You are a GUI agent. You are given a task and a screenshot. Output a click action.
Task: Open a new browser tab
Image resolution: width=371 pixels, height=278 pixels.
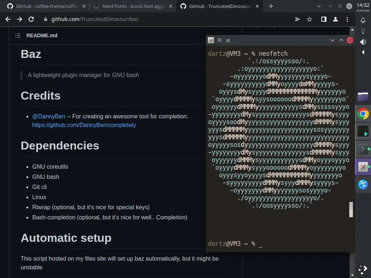point(271,7)
